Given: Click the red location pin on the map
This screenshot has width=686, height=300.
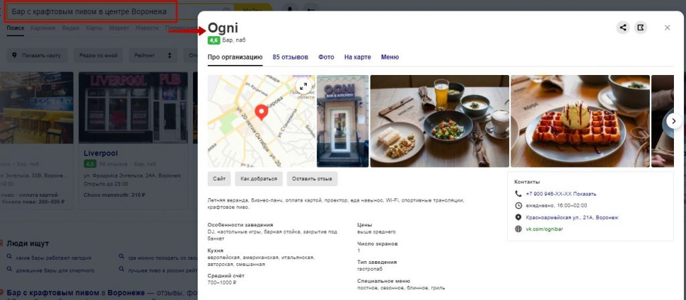Looking at the screenshot, I should (262, 112).
